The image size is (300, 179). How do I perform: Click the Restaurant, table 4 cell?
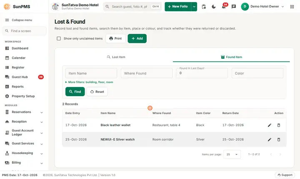pyautogui.click(x=166, y=125)
